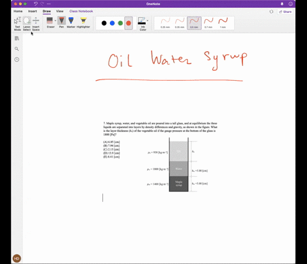Select the Text Mode tool

point(17,24)
